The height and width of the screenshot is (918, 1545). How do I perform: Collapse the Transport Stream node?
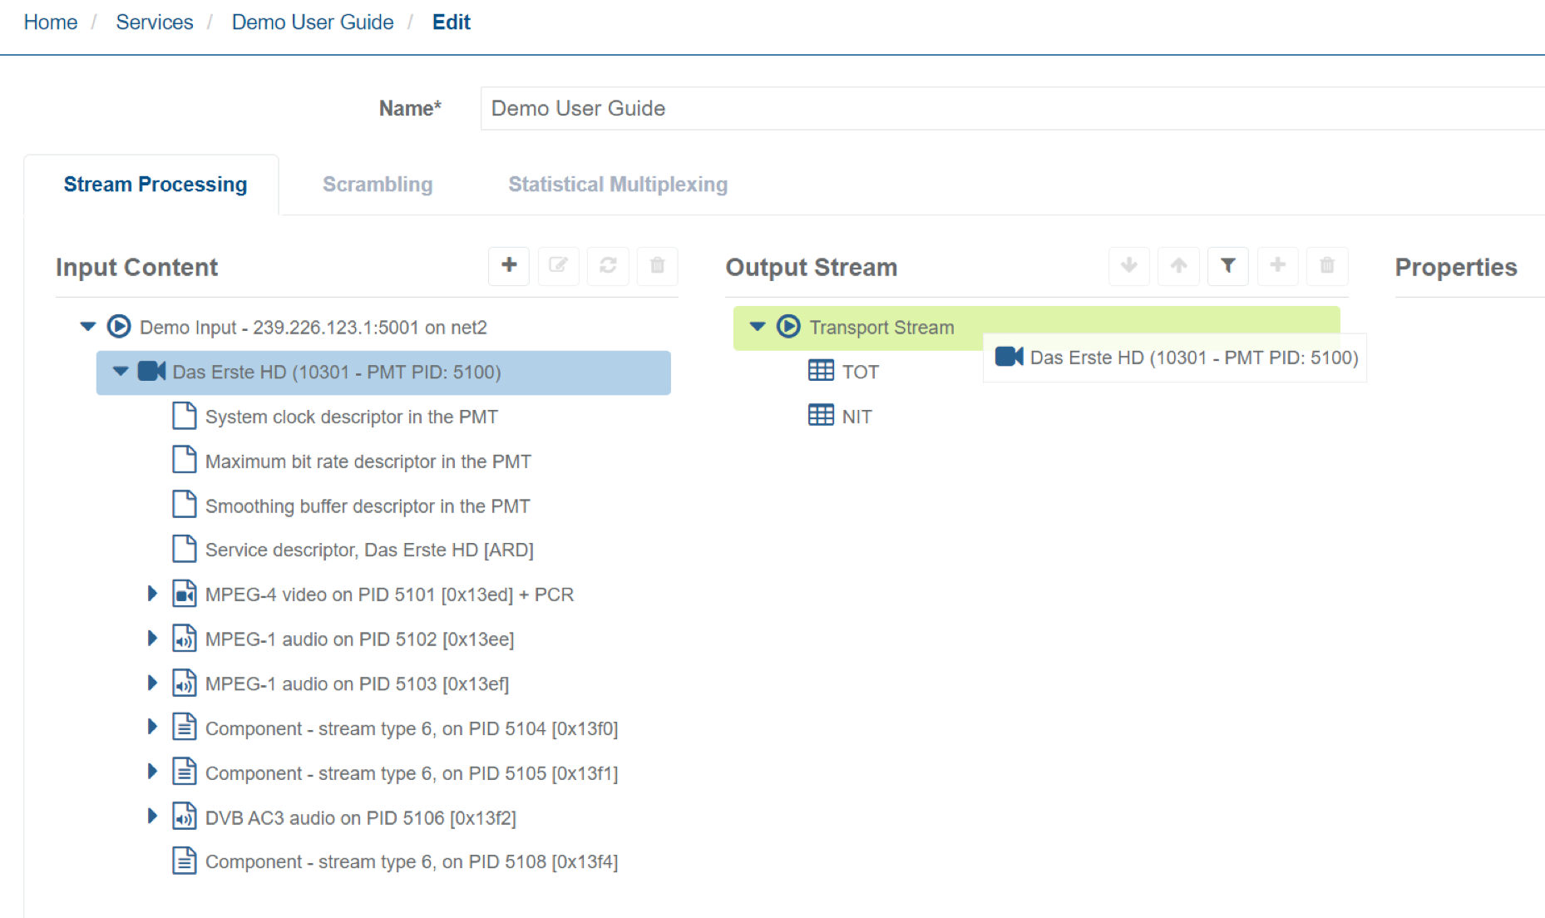[x=757, y=327]
